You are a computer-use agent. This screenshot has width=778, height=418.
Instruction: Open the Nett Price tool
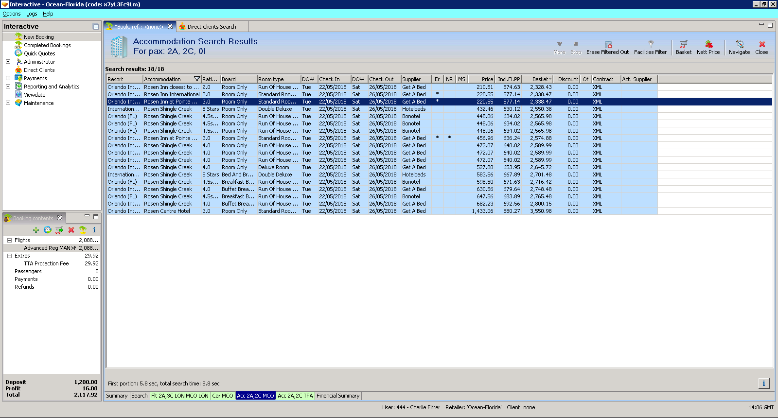coord(708,44)
